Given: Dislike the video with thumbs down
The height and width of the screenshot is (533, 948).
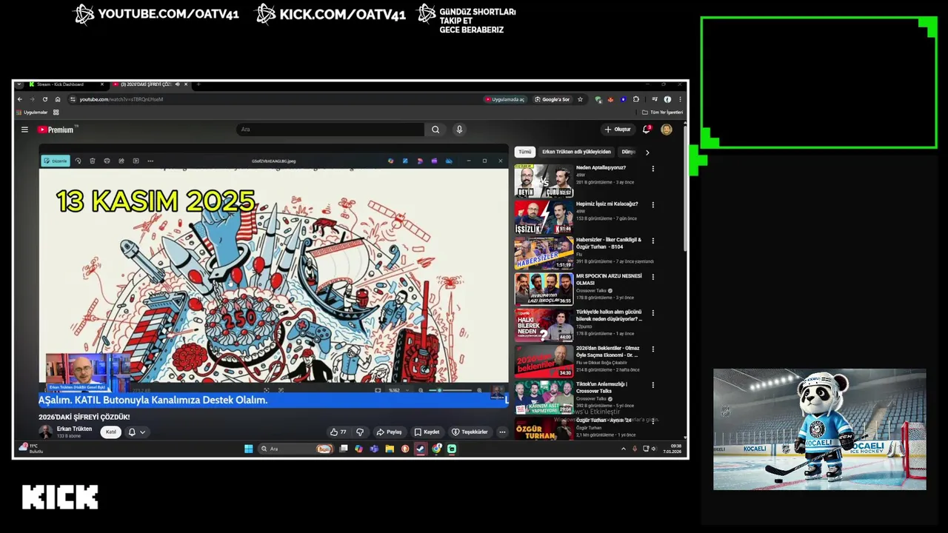Looking at the screenshot, I should click(360, 432).
